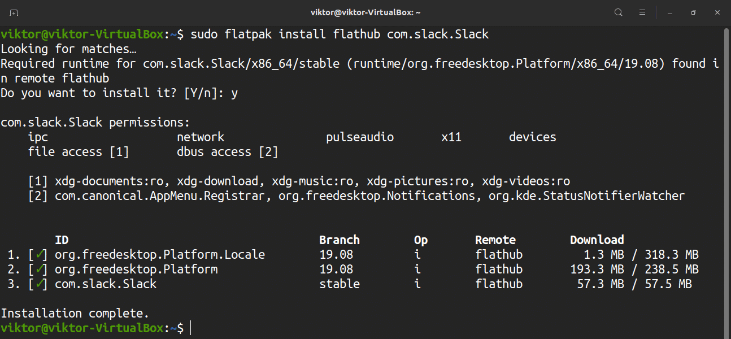Click the Download column header

tap(597, 240)
